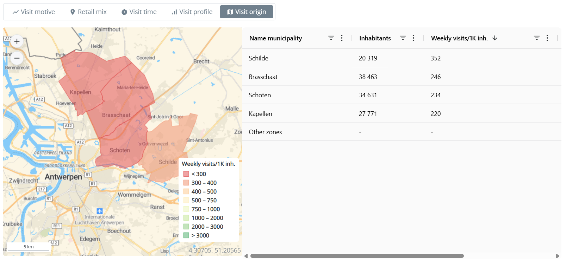Click the < 300 legend color swatch

coord(186,174)
